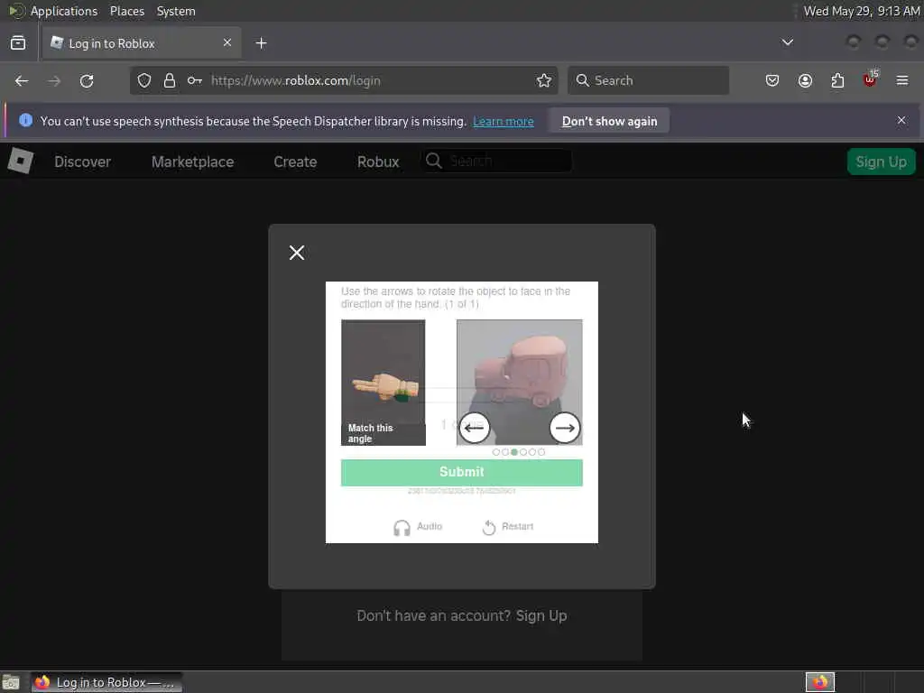Image resolution: width=924 pixels, height=693 pixels.
Task: Follow the Sign Up link below the dialog
Action: click(541, 615)
